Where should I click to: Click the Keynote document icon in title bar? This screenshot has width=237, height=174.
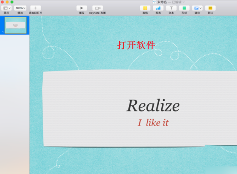[x=154, y=2]
